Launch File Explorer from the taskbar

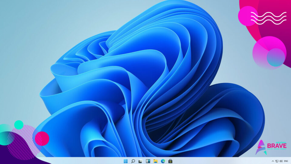[x=155, y=161]
